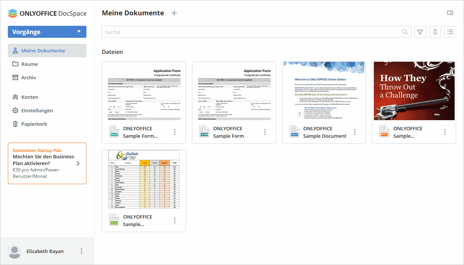This screenshot has height=265, width=464.
Task: Click the Business-Plan aktivieren banner
Action: coord(47,163)
